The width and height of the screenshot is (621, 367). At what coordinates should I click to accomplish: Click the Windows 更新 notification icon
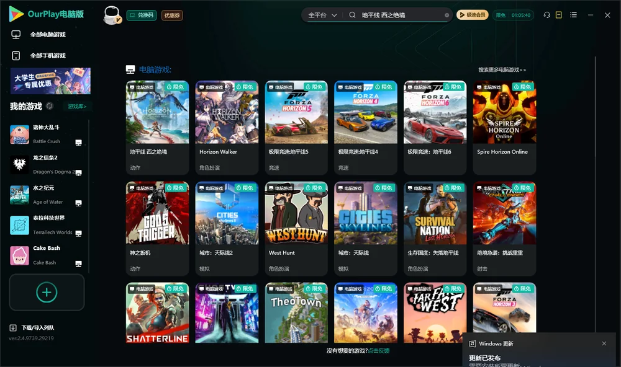tap(472, 343)
